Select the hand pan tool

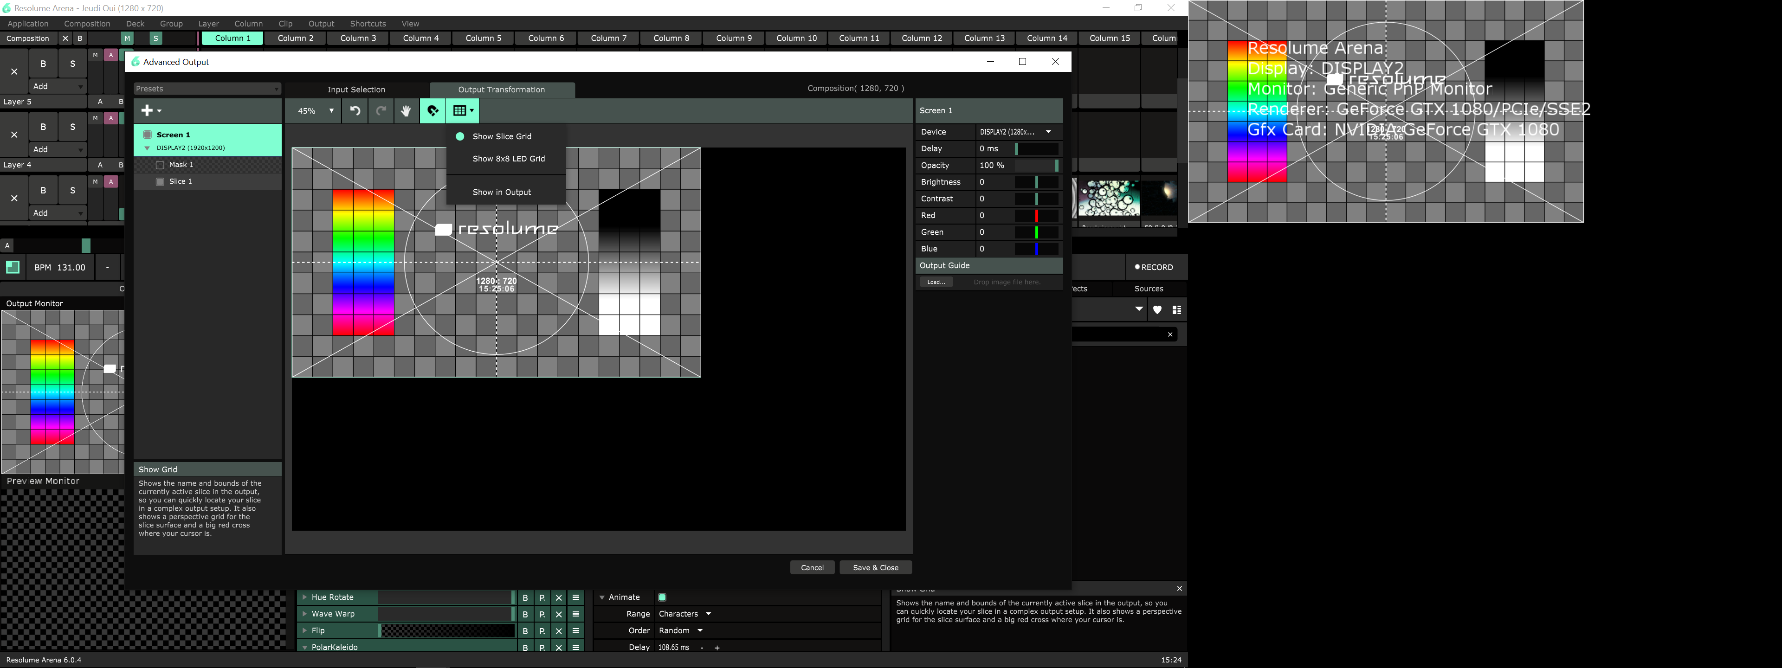(x=406, y=111)
